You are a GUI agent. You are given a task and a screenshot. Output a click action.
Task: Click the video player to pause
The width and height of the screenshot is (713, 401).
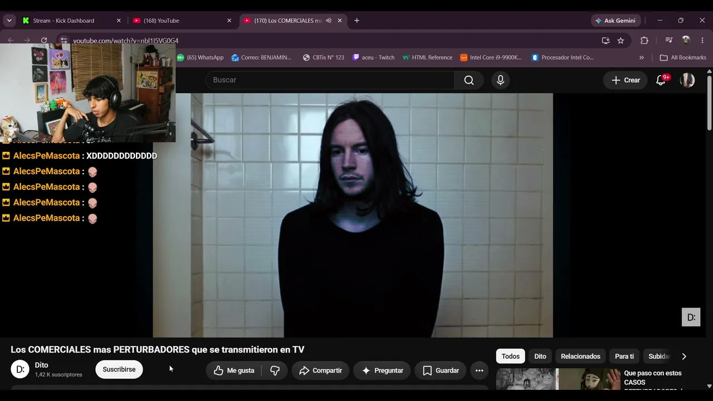353,215
